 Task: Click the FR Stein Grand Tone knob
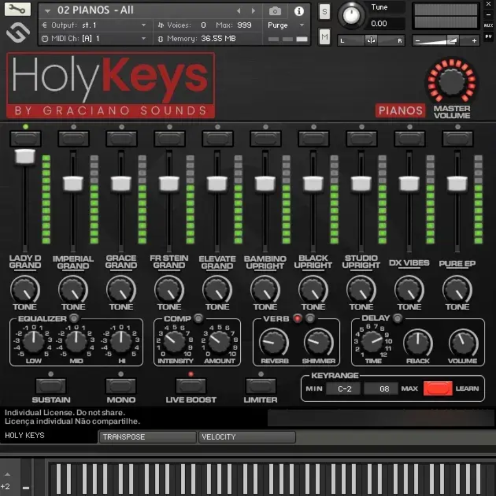(x=169, y=289)
